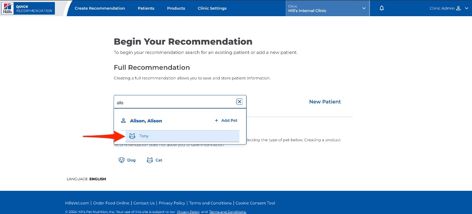Select the Cat quick recommendation icon

150,160
